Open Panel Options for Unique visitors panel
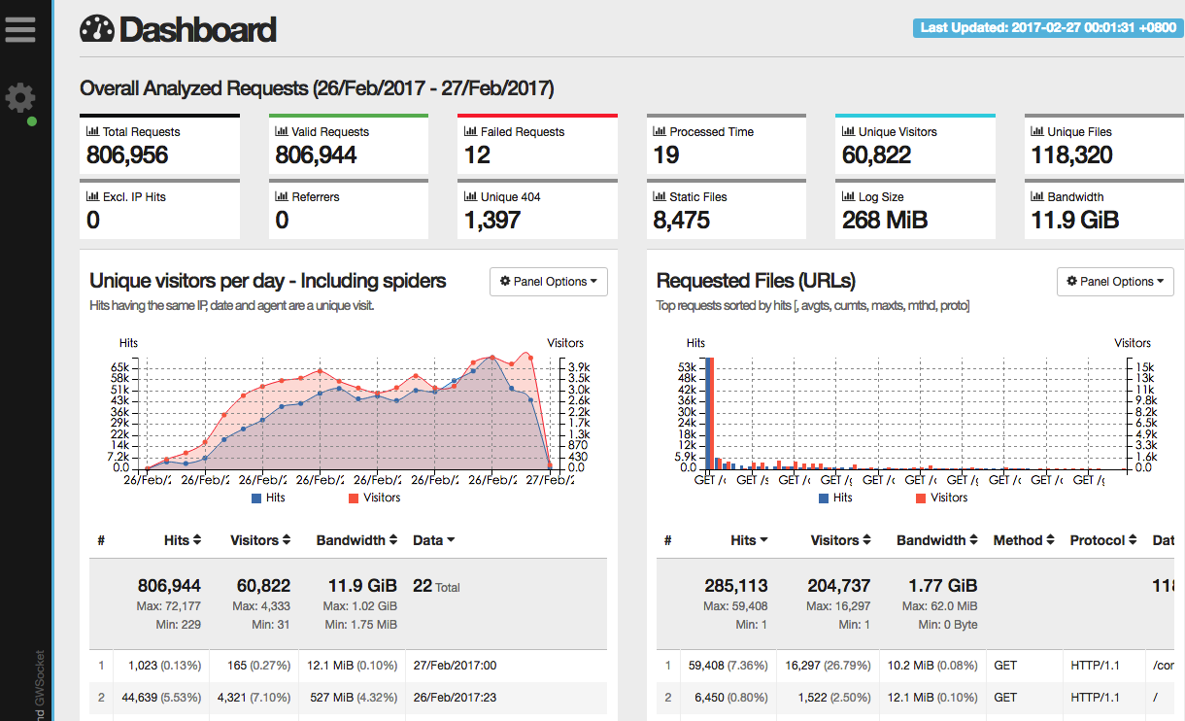The image size is (1185, 721). tap(549, 282)
